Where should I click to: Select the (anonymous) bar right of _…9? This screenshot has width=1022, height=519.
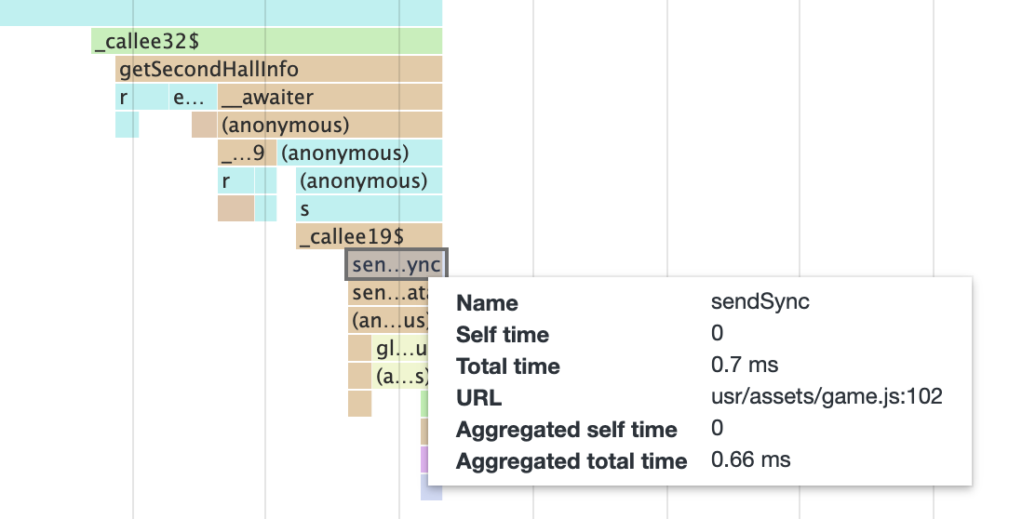(x=360, y=153)
